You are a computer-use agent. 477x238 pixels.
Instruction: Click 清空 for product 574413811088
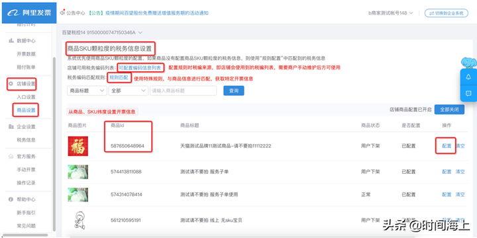coord(460,172)
